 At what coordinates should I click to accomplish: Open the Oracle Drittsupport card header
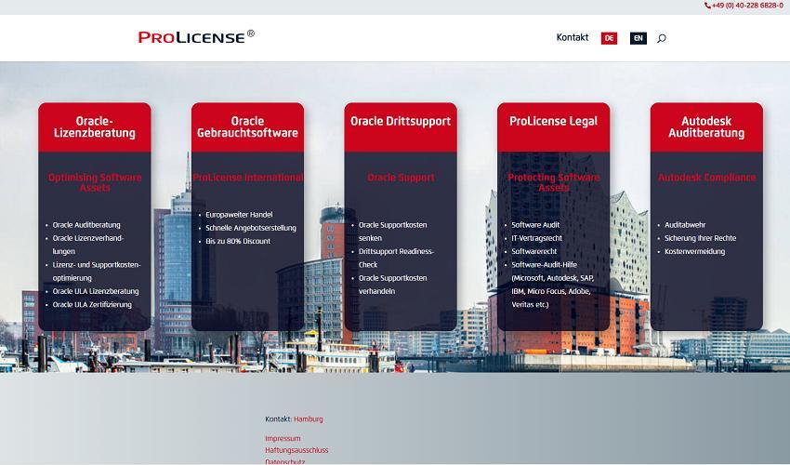[x=401, y=127]
